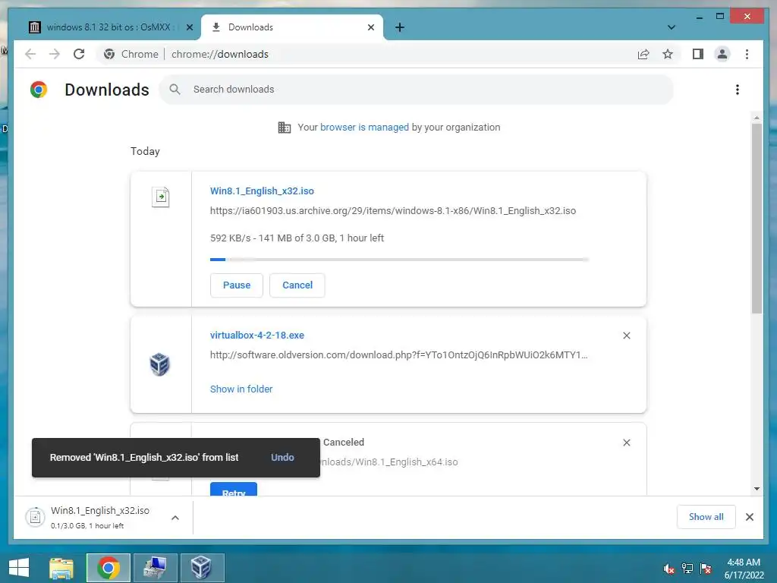Click the Win8.1 download progress bar
Viewport: 777px width, 583px height.
tap(399, 260)
